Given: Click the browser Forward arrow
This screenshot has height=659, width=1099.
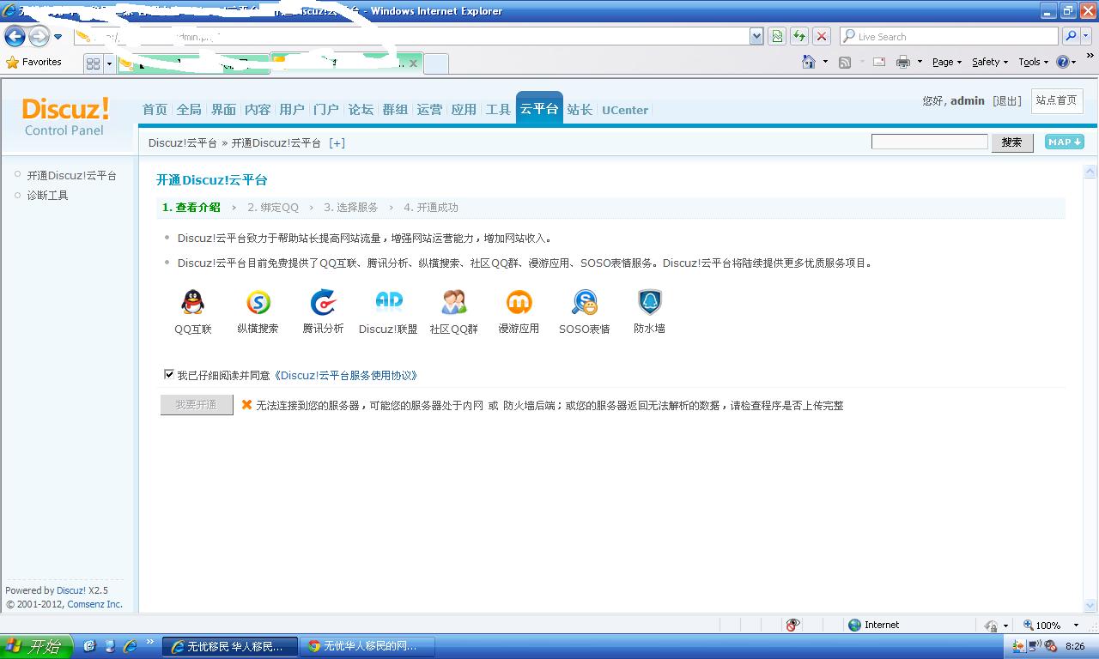Looking at the screenshot, I should click(x=39, y=36).
